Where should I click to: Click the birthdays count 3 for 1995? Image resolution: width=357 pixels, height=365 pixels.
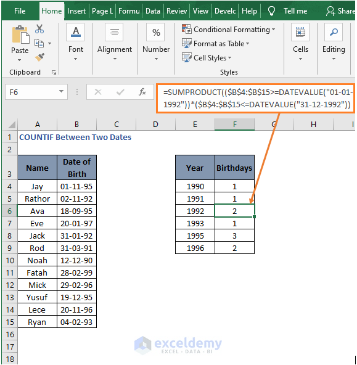pyautogui.click(x=234, y=236)
